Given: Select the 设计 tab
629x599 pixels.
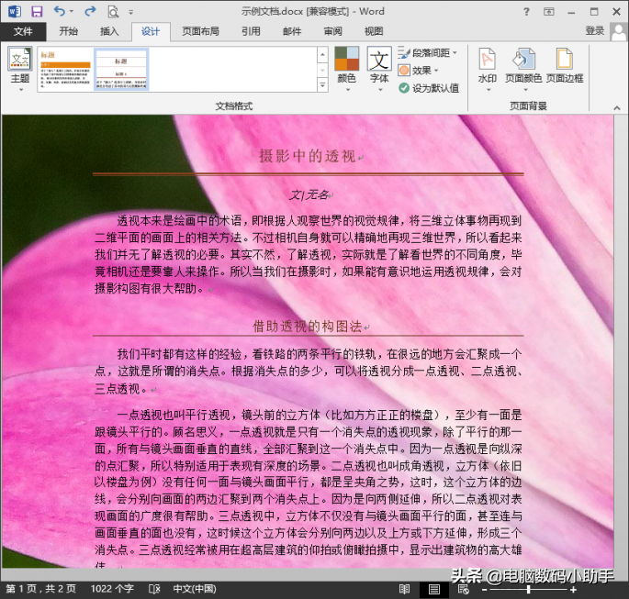Looking at the screenshot, I should click(151, 32).
